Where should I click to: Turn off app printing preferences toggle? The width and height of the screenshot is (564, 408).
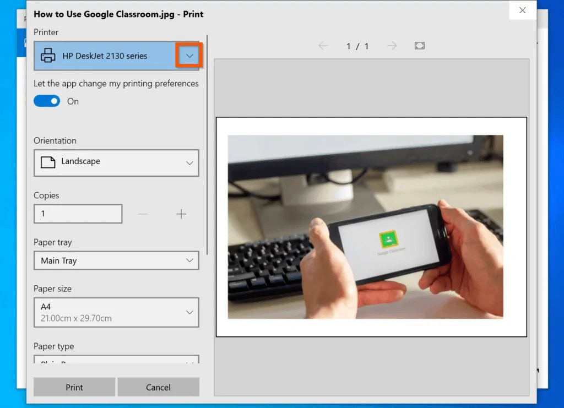tap(47, 101)
